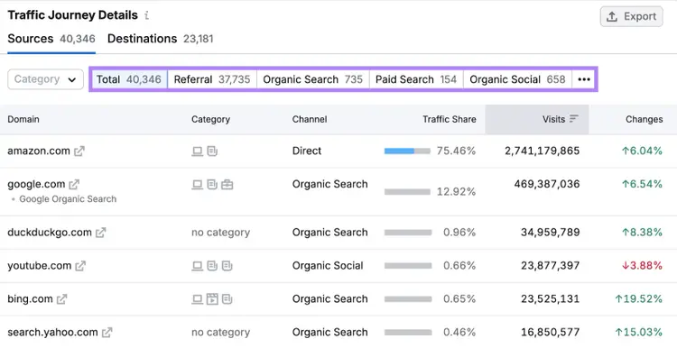Image resolution: width=677 pixels, height=348 pixels.
Task: Select the Organic Social 658 filter
Action: (517, 79)
